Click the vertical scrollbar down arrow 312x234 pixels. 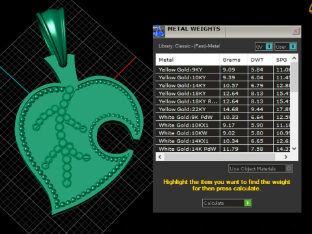[294, 149]
